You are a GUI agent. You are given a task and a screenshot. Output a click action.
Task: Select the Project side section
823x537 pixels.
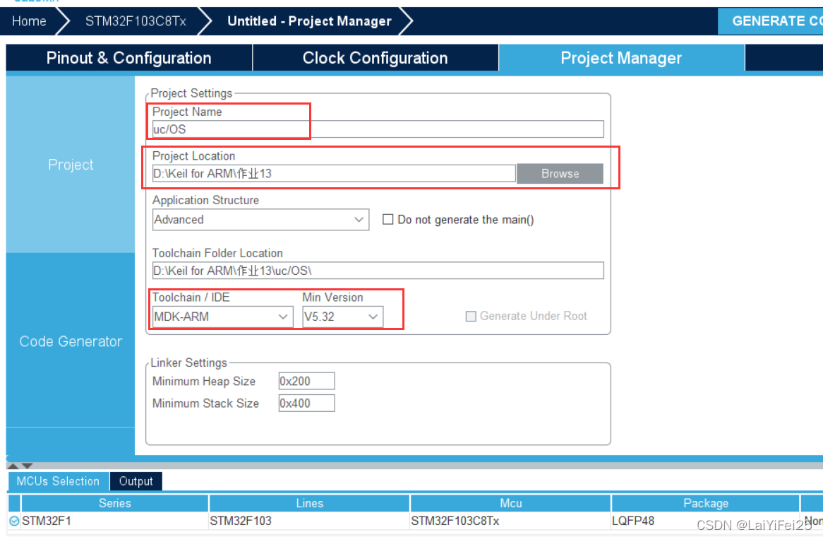tap(71, 165)
